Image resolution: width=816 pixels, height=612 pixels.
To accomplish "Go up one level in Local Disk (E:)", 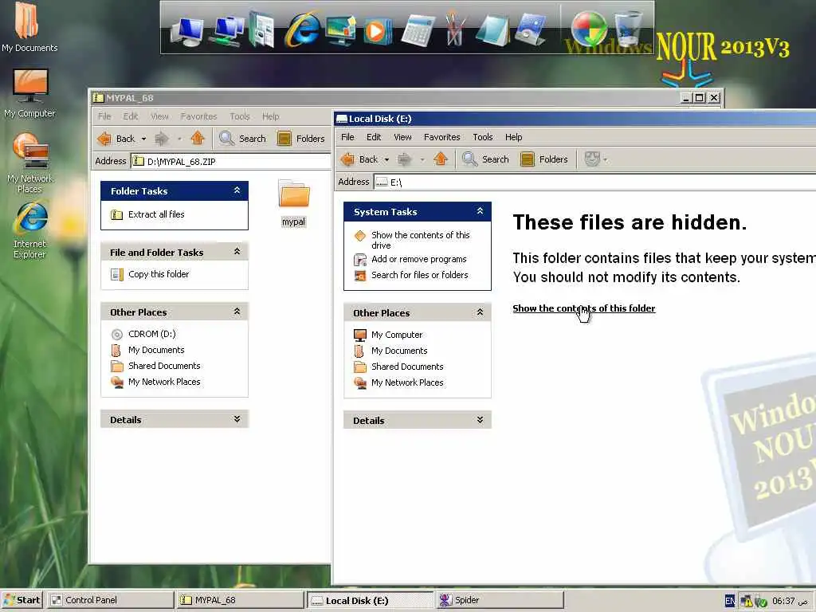I will [x=440, y=159].
